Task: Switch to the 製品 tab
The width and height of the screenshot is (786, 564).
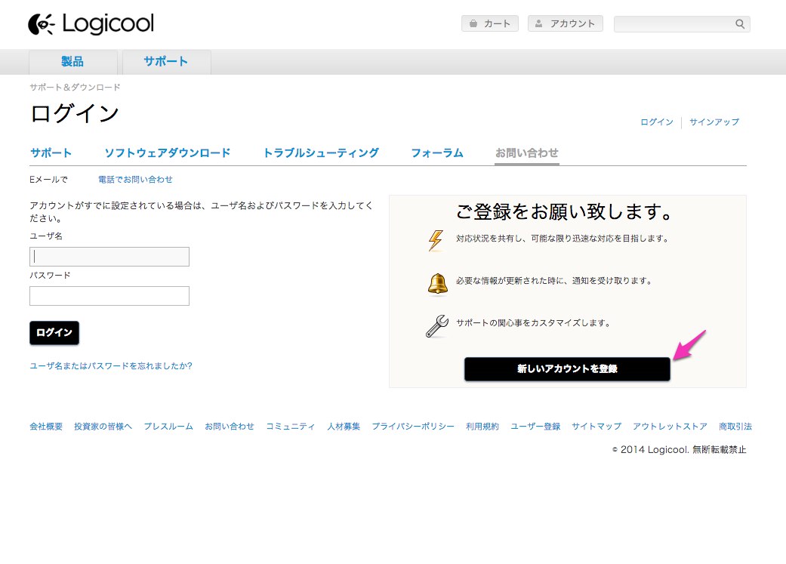Action: [x=72, y=62]
